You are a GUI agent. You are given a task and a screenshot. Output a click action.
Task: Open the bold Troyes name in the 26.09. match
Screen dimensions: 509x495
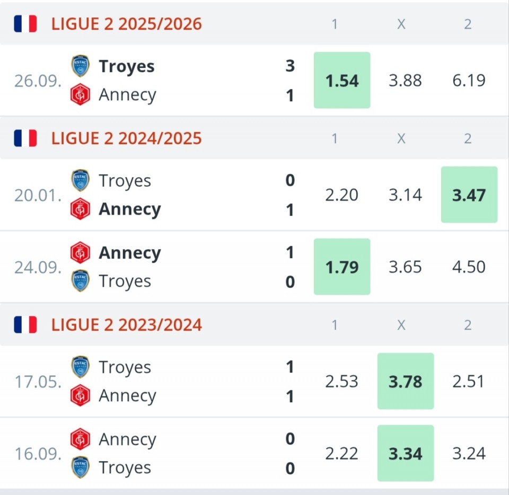coord(127,66)
